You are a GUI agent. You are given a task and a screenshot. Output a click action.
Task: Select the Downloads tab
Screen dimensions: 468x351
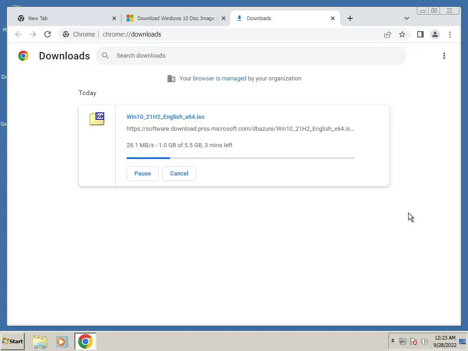(285, 18)
